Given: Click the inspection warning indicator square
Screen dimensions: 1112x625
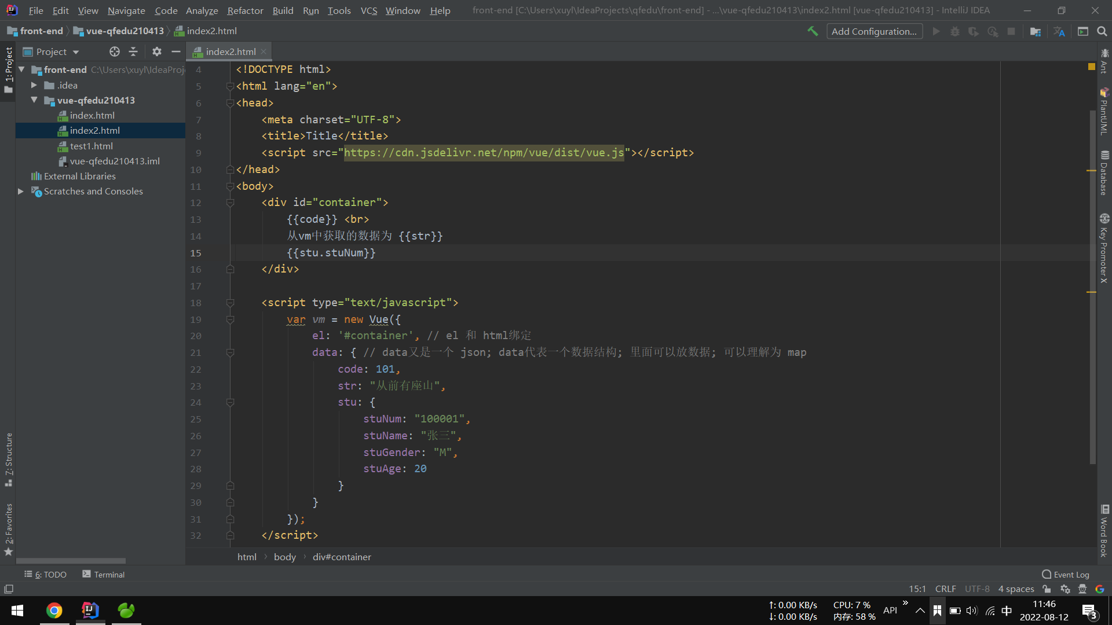Looking at the screenshot, I should [1092, 67].
